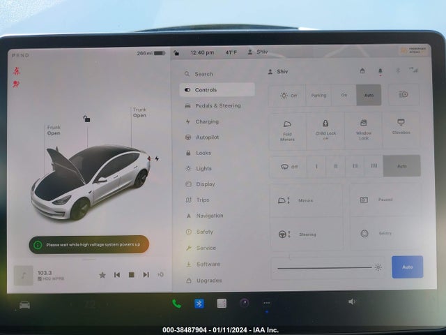Open the Bluetooth app in dock
The width and height of the screenshot is (446, 335).
coord(199,304)
